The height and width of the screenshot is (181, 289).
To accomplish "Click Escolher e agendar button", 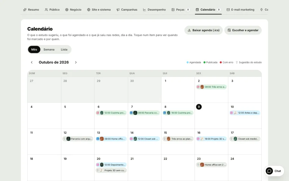I will tap(243, 30).
